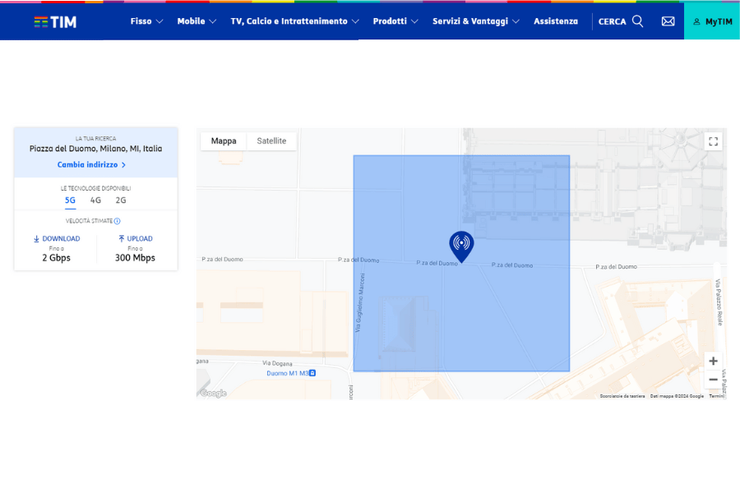The width and height of the screenshot is (740, 493).
Task: Click the antenna signal map marker
Action: (x=461, y=246)
